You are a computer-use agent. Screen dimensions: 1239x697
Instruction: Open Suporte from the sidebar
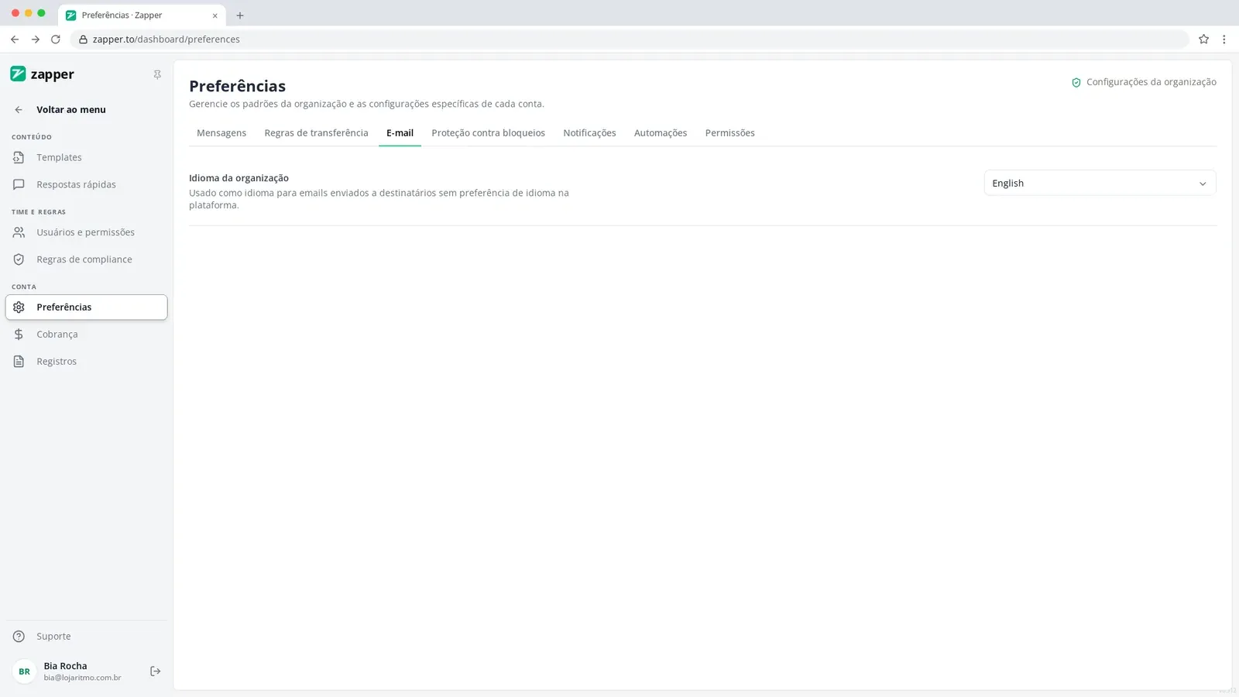(x=86, y=637)
